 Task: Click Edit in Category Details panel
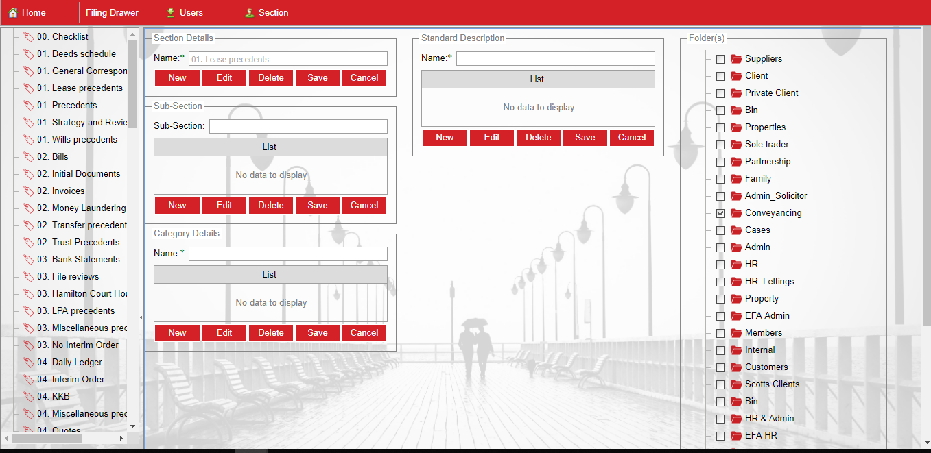coord(224,333)
